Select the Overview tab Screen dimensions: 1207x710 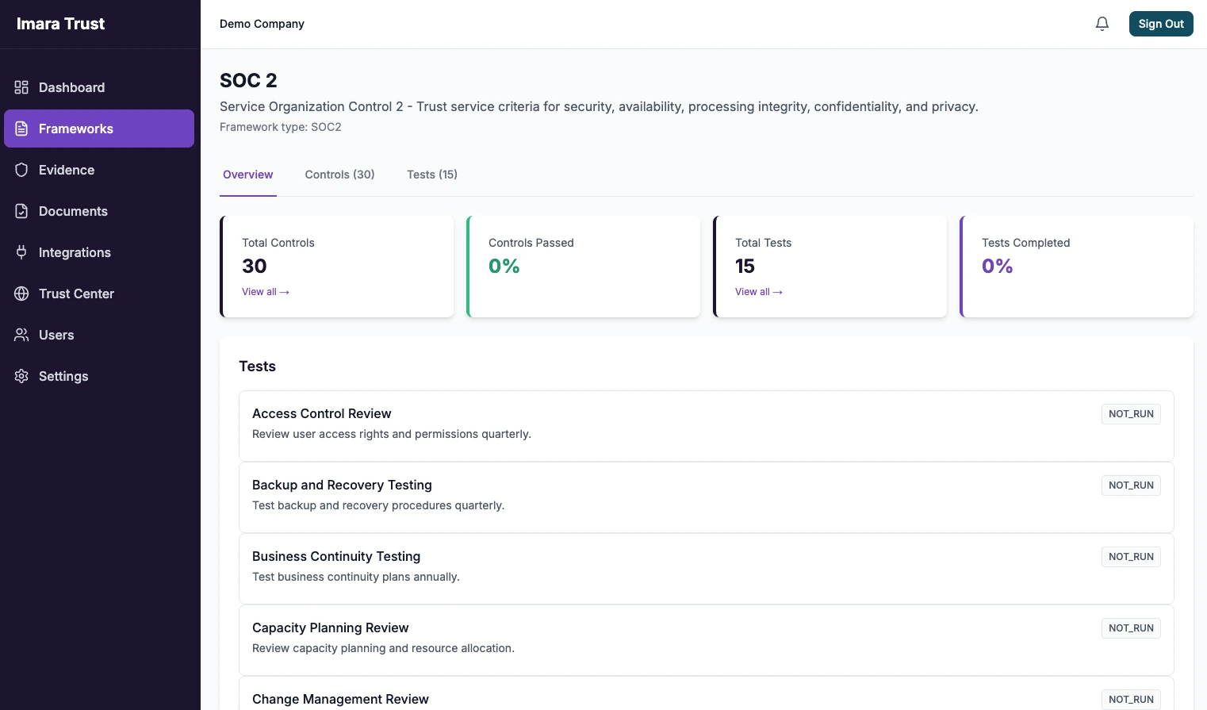tap(247, 175)
